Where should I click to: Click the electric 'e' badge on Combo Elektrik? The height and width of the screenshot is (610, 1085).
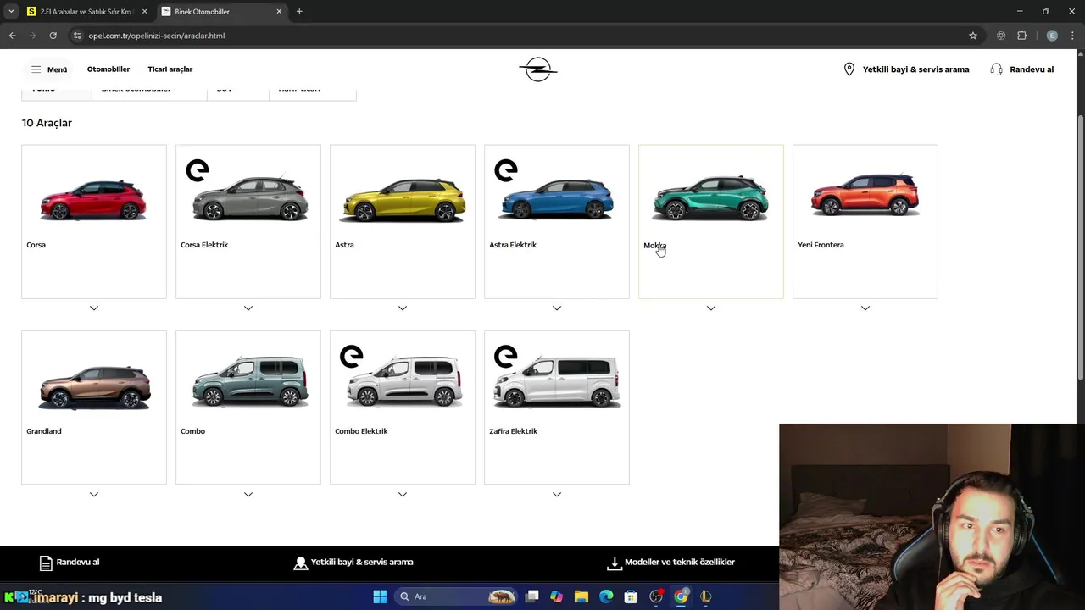(352, 357)
